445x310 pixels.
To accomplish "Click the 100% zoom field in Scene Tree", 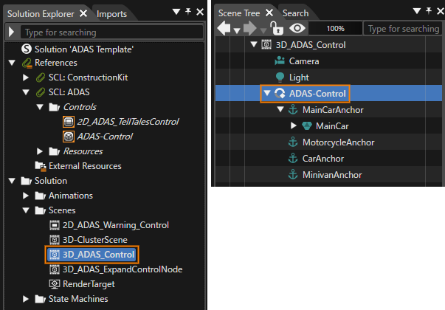I will [x=335, y=28].
